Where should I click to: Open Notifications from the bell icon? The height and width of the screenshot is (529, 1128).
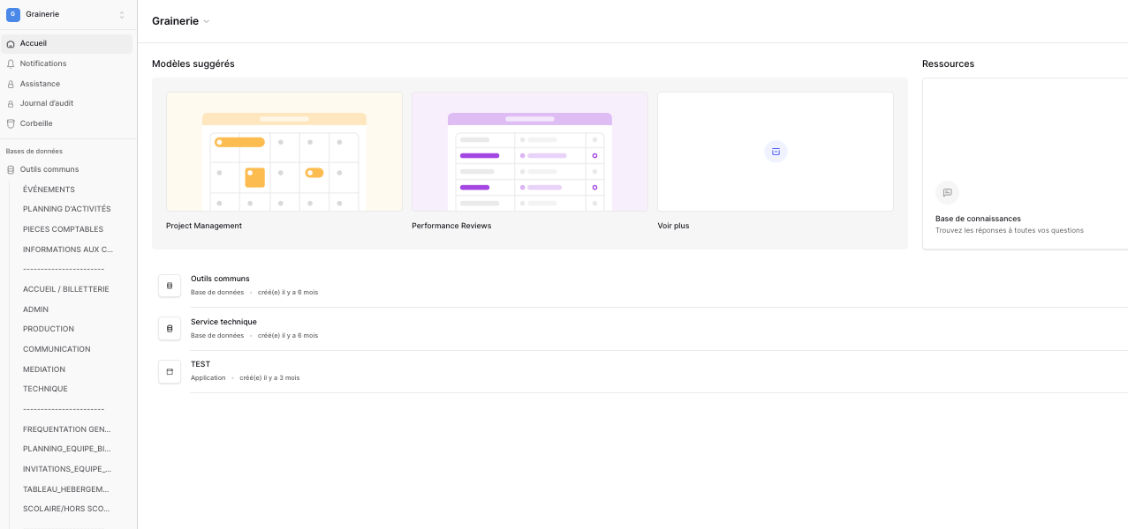pos(11,63)
